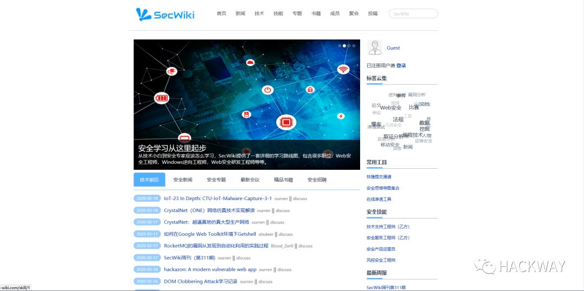
Task: Focus the SecWiki search input field
Action: pyautogui.click(x=414, y=14)
